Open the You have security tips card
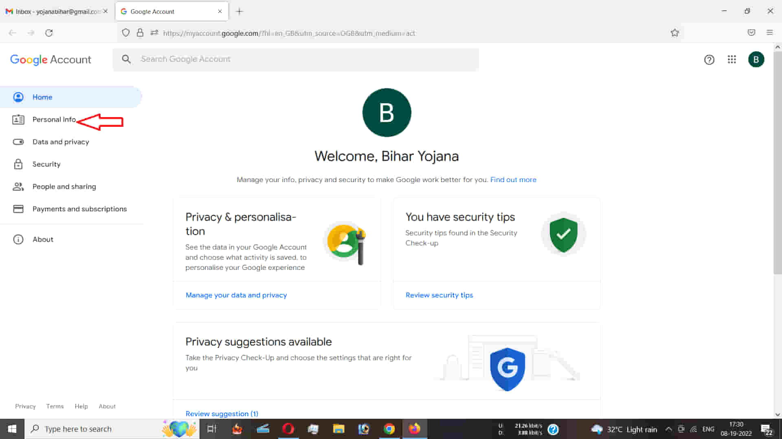This screenshot has height=439, width=782. [496, 253]
